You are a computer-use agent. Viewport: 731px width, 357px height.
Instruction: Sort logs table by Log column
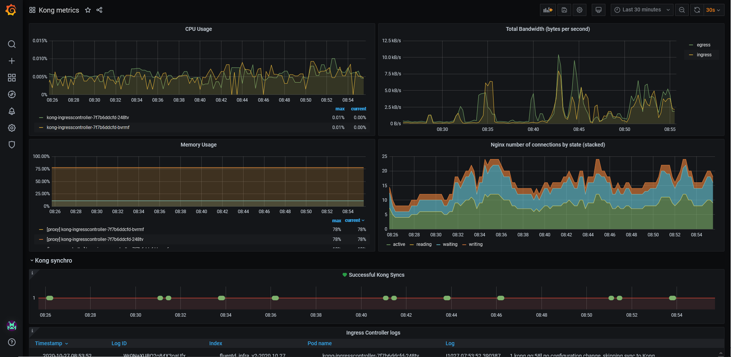pos(450,343)
